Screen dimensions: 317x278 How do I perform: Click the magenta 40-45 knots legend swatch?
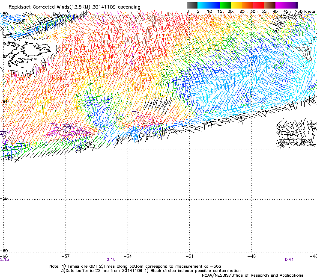tap(281, 5)
